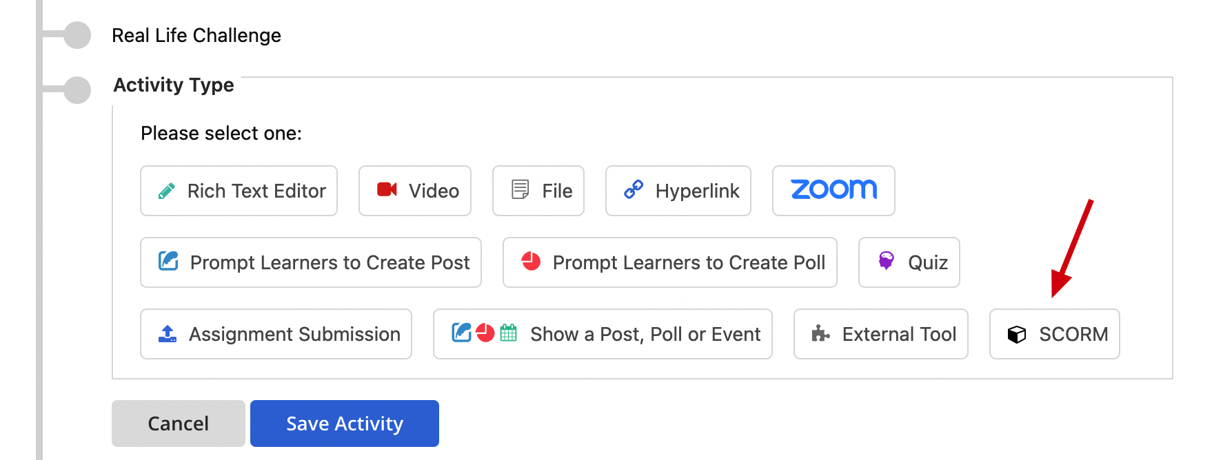Click the External Tool puzzle piece icon
Screen dimensions: 1223x460
point(820,334)
